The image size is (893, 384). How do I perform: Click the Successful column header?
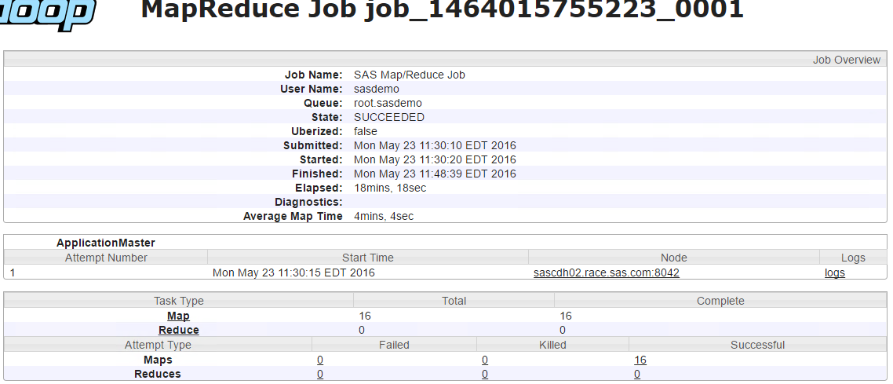(757, 345)
